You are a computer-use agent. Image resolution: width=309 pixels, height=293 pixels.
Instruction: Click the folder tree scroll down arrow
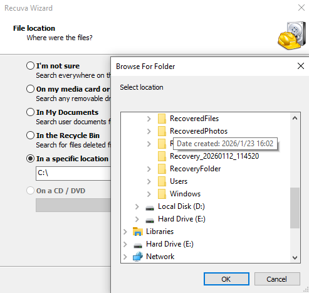tap(295, 257)
